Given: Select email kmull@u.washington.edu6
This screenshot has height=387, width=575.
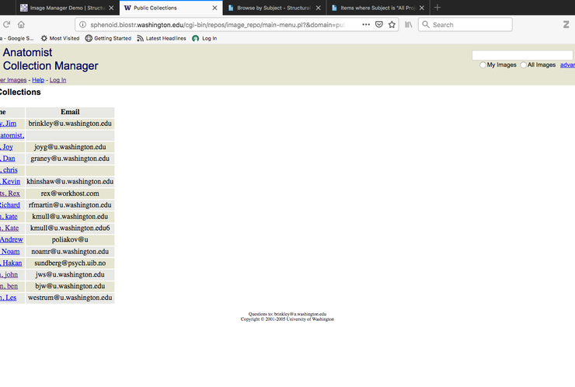Looking at the screenshot, I should 70,228.
